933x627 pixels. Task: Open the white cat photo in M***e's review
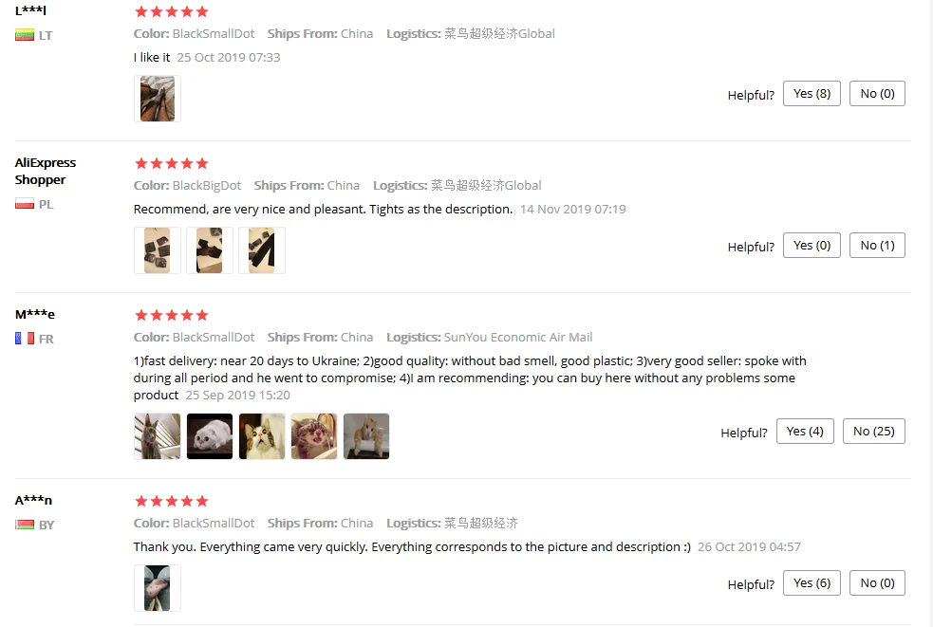click(210, 436)
